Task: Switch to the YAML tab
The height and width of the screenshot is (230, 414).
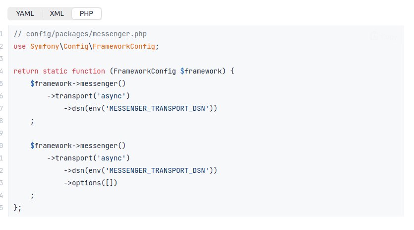Action: tap(25, 13)
